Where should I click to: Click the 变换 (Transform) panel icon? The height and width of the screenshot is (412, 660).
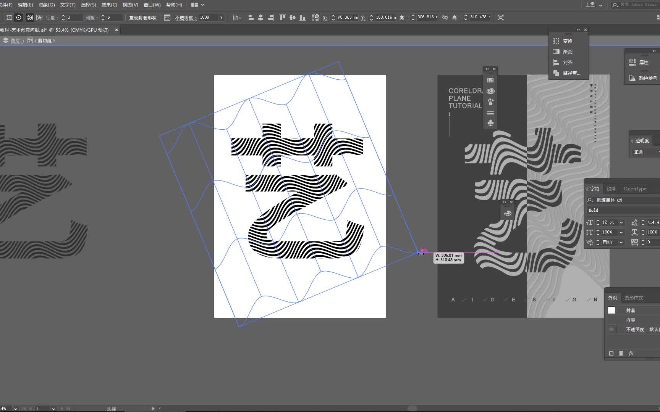(556, 41)
